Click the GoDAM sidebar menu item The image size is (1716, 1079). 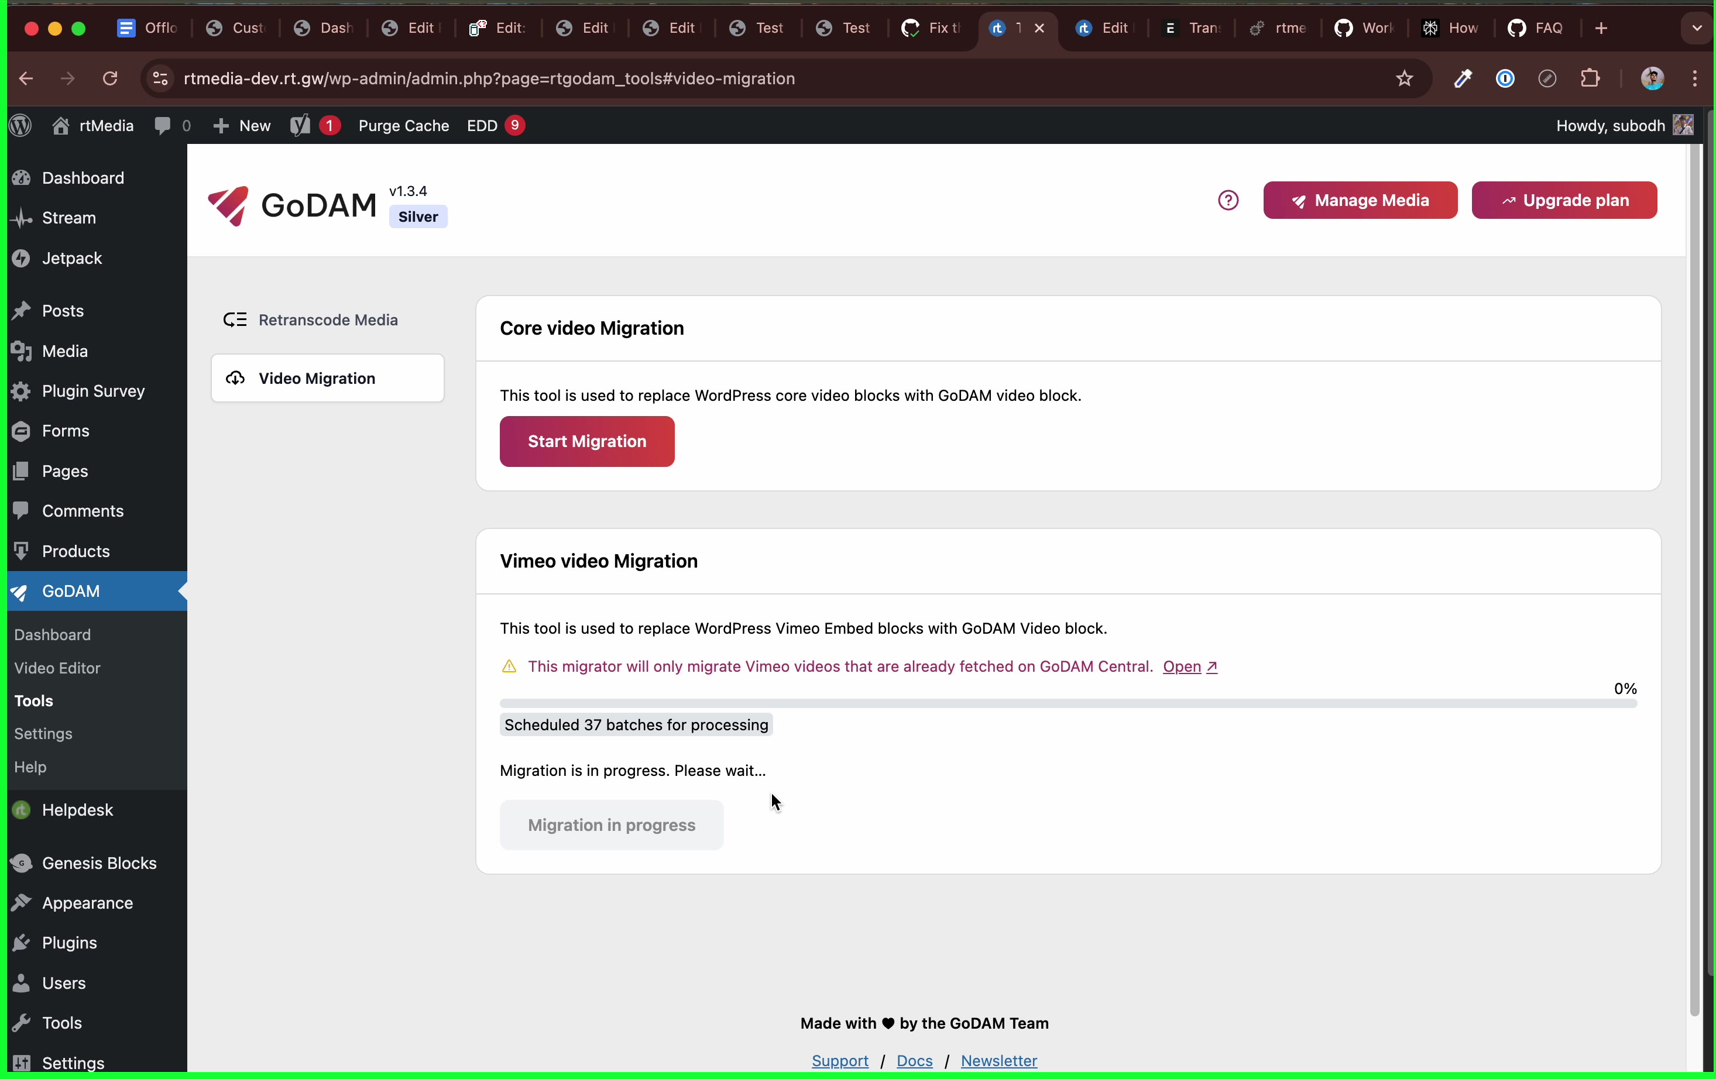tap(97, 592)
